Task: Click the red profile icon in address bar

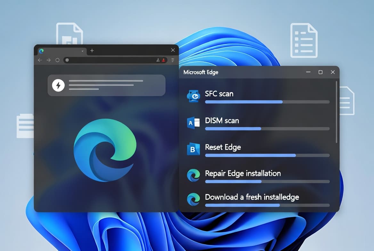Action: [x=164, y=60]
